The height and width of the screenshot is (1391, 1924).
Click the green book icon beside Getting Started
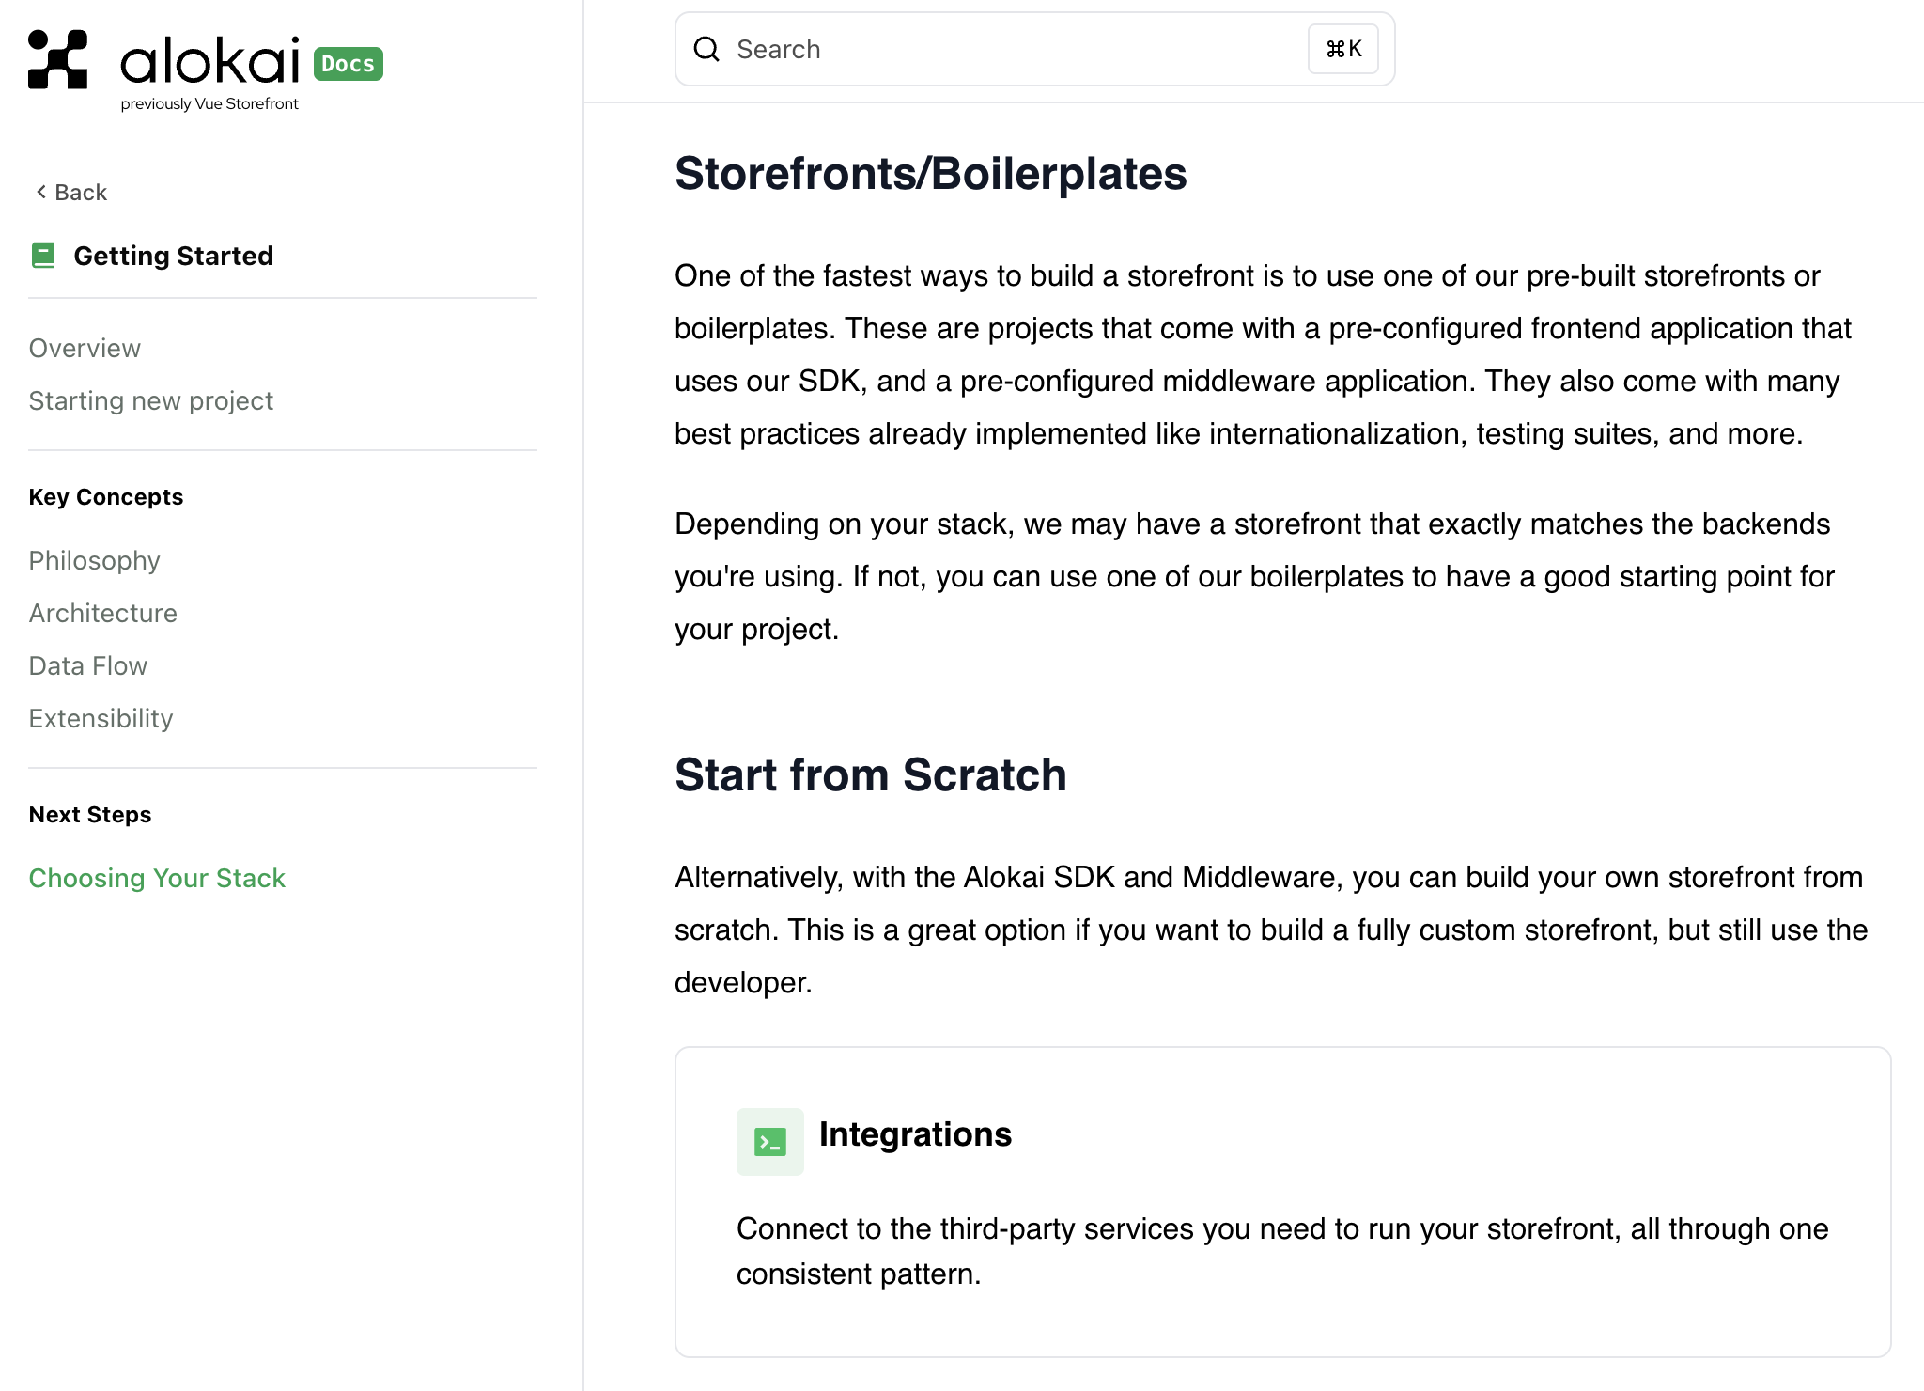[43, 256]
